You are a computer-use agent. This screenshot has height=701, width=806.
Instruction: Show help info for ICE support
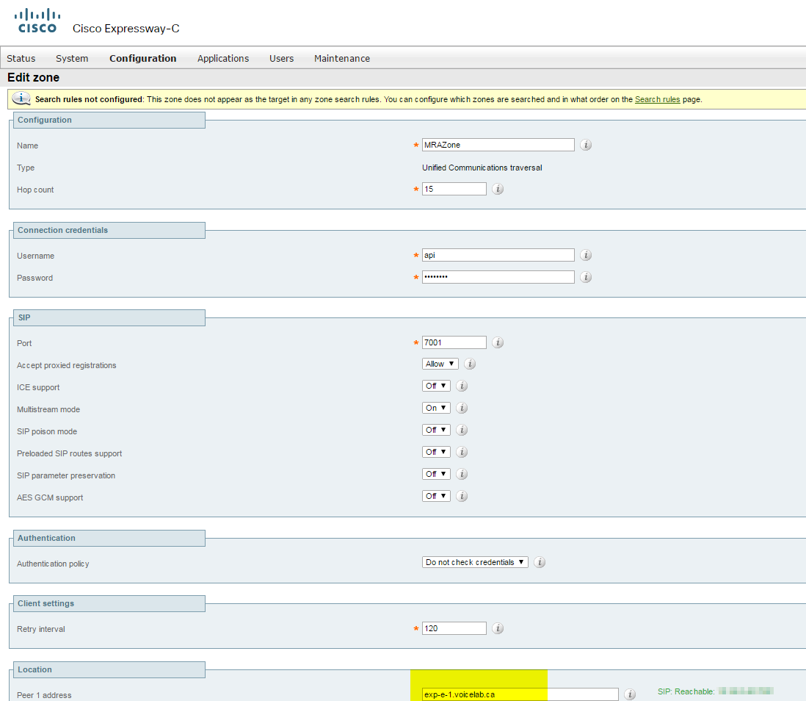(x=462, y=386)
